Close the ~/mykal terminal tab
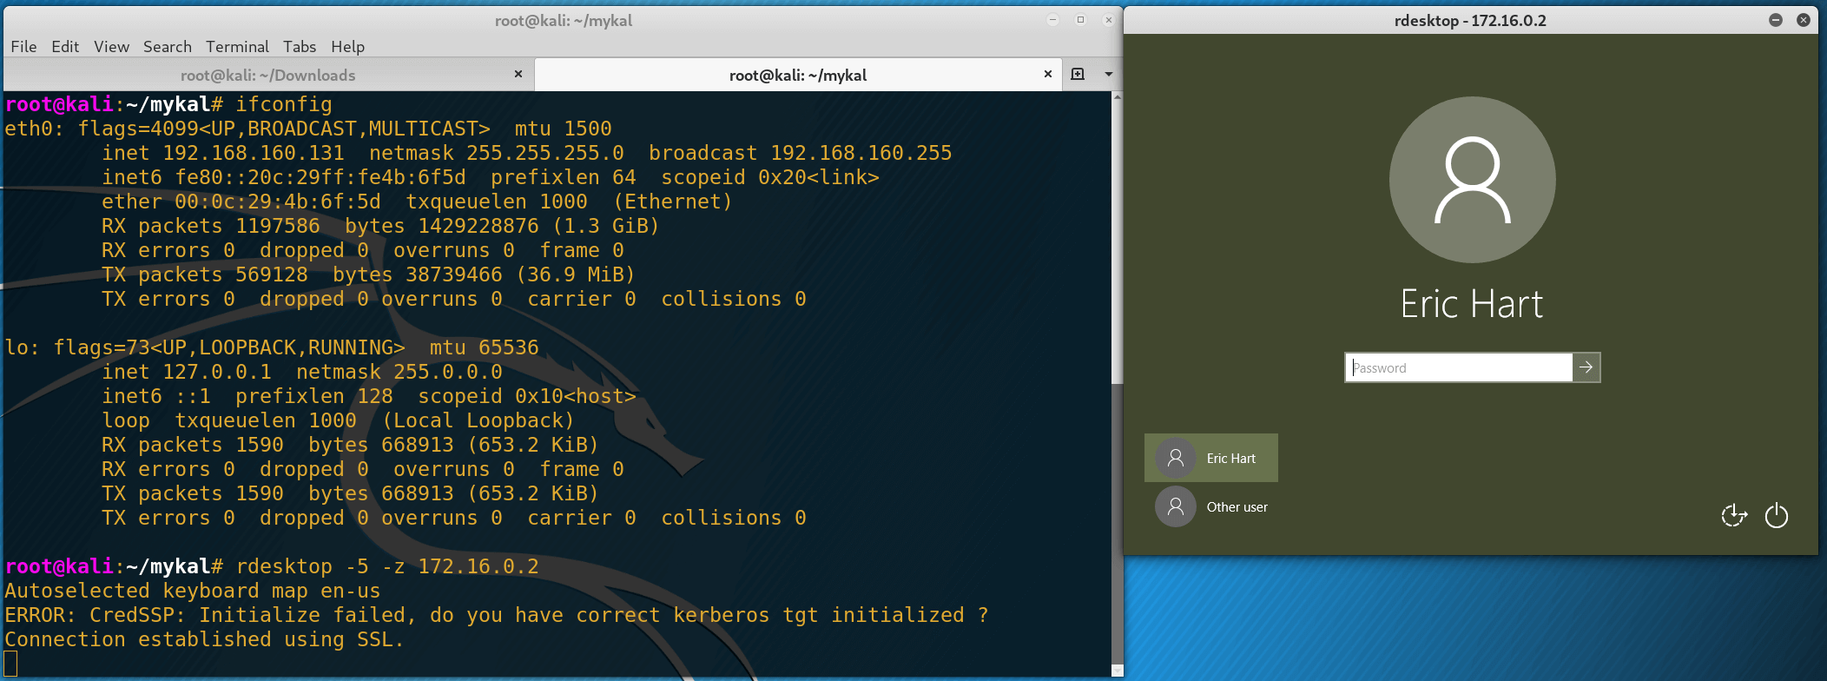The width and height of the screenshot is (1827, 681). click(1048, 75)
